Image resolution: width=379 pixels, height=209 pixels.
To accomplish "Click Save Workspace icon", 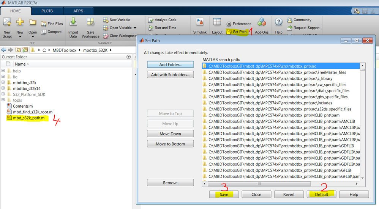I will pyautogui.click(x=91, y=22).
